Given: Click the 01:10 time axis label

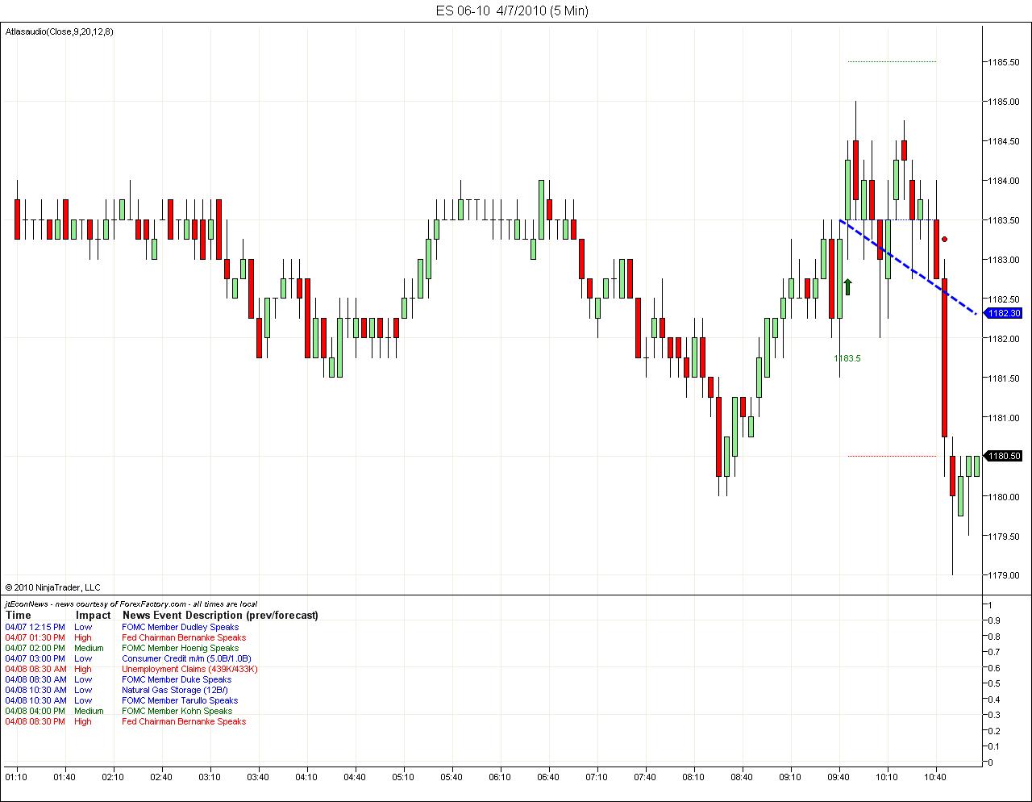Looking at the screenshot, I should pyautogui.click(x=16, y=777).
